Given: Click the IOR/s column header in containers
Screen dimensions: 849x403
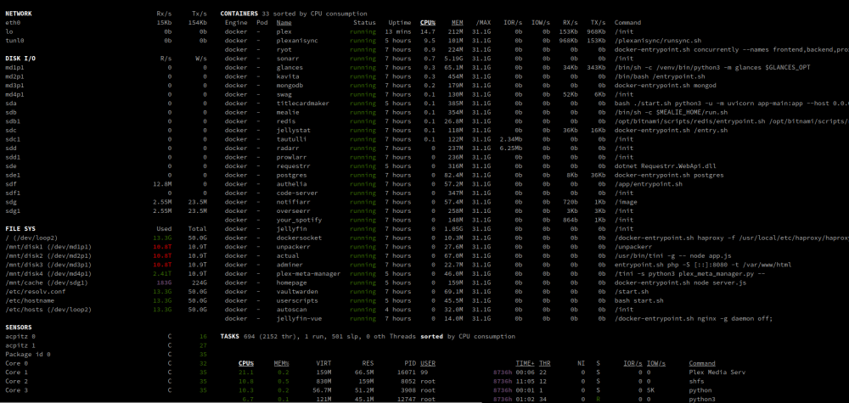Looking at the screenshot, I should (x=514, y=23).
